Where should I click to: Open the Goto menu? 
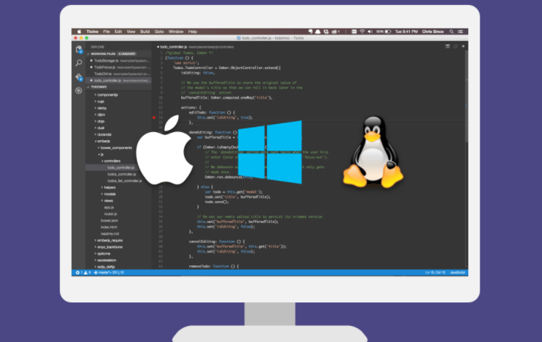click(x=159, y=32)
